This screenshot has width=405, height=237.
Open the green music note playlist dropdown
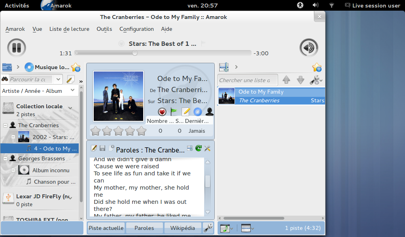[x=227, y=228]
